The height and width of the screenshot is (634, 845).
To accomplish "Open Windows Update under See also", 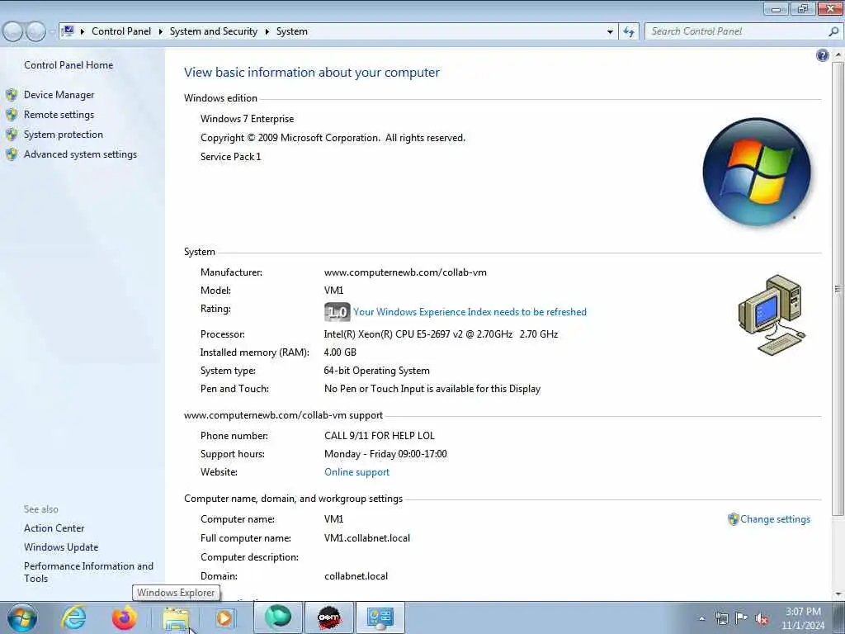I will click(61, 547).
